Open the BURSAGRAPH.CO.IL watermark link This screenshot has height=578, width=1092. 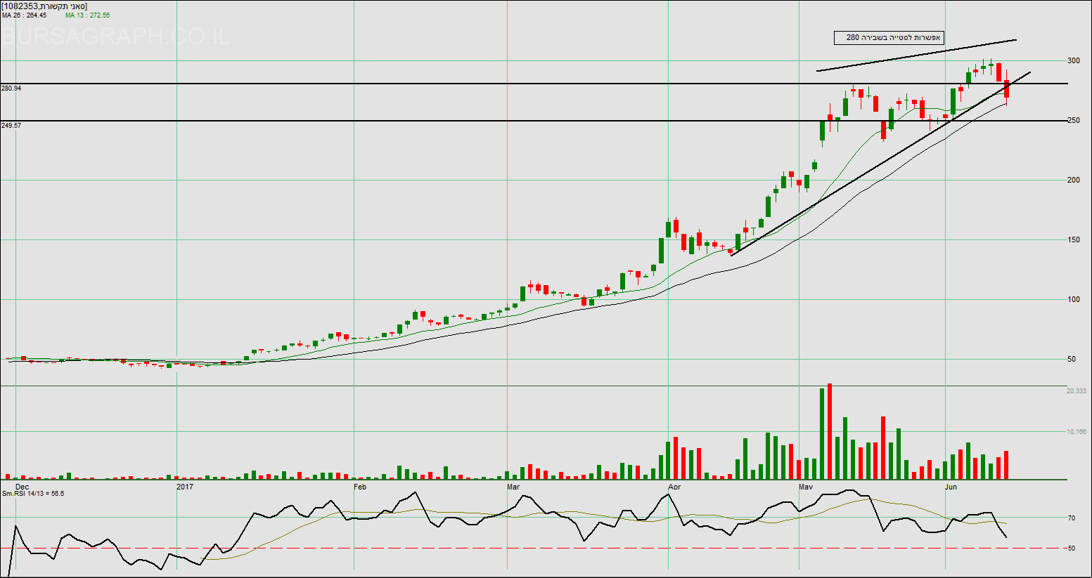click(x=116, y=36)
